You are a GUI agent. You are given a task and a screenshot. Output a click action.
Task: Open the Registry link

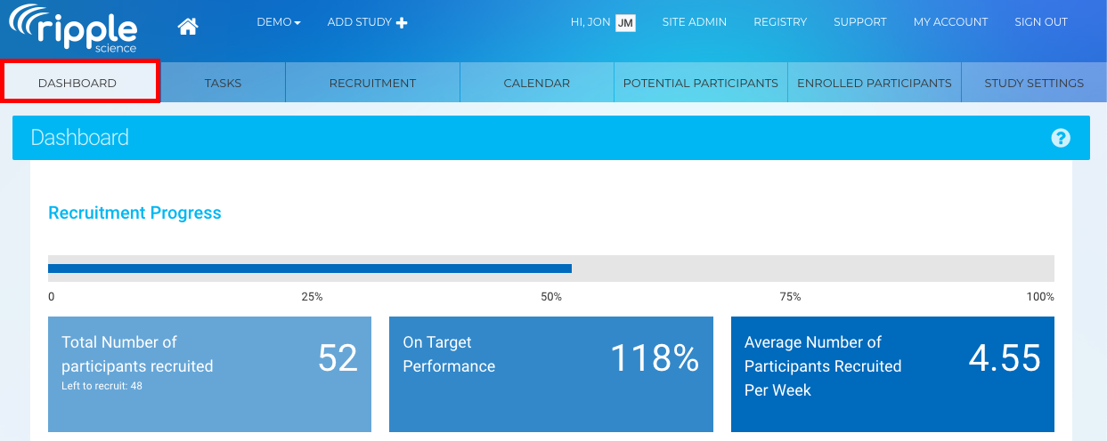click(x=779, y=22)
